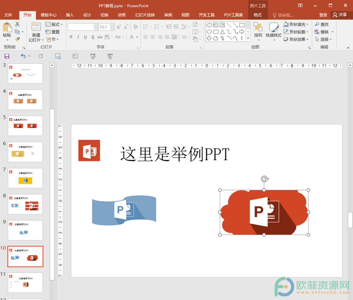Expand the shapes gallery with the More arrow
The image size is (353, 300).
248,39
